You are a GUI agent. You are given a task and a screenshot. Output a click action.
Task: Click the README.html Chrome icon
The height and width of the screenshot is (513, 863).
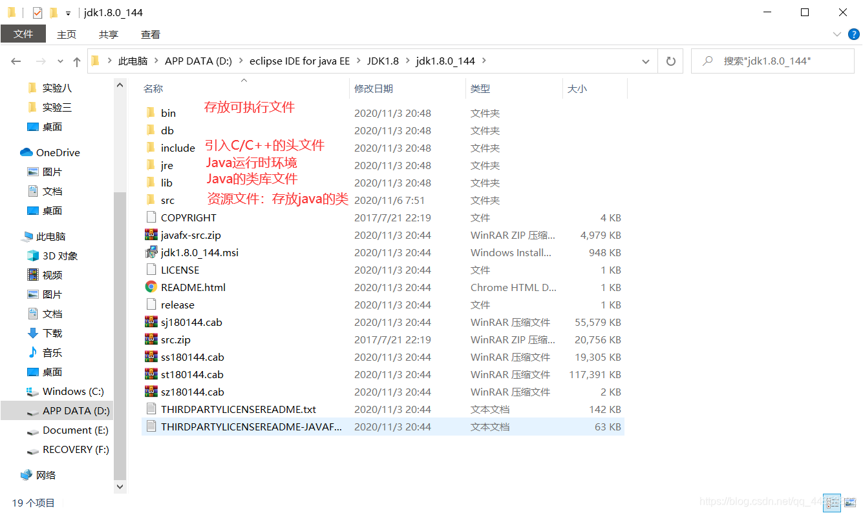[151, 287]
